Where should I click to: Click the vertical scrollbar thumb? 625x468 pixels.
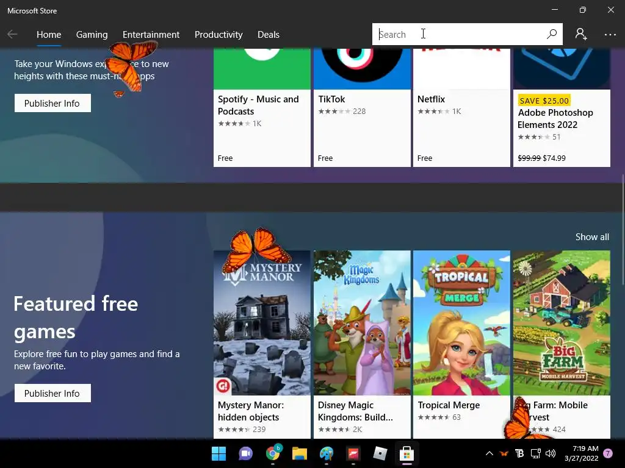[x=623, y=229]
